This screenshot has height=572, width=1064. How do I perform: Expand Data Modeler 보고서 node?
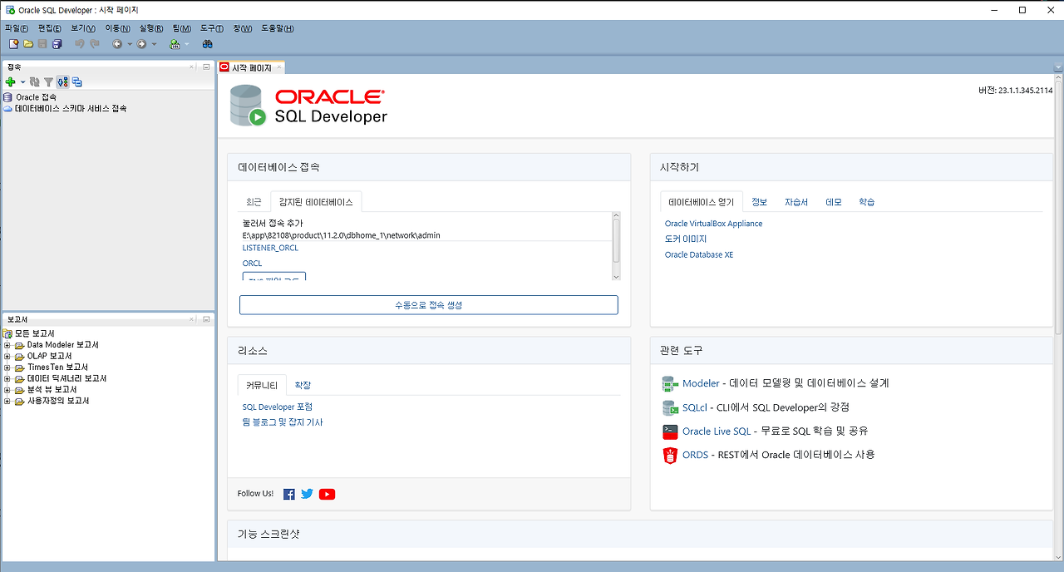coord(7,345)
